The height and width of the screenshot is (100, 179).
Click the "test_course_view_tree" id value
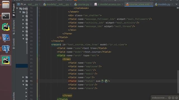pos(83,44)
